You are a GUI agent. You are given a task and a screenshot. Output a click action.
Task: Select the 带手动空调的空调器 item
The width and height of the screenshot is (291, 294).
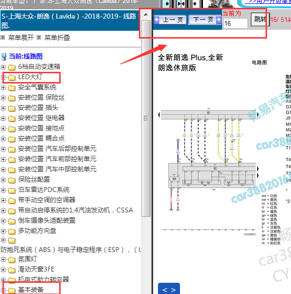point(47,200)
